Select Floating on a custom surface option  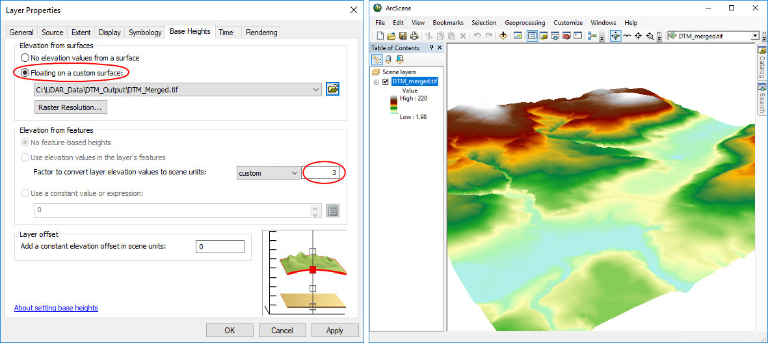25,72
